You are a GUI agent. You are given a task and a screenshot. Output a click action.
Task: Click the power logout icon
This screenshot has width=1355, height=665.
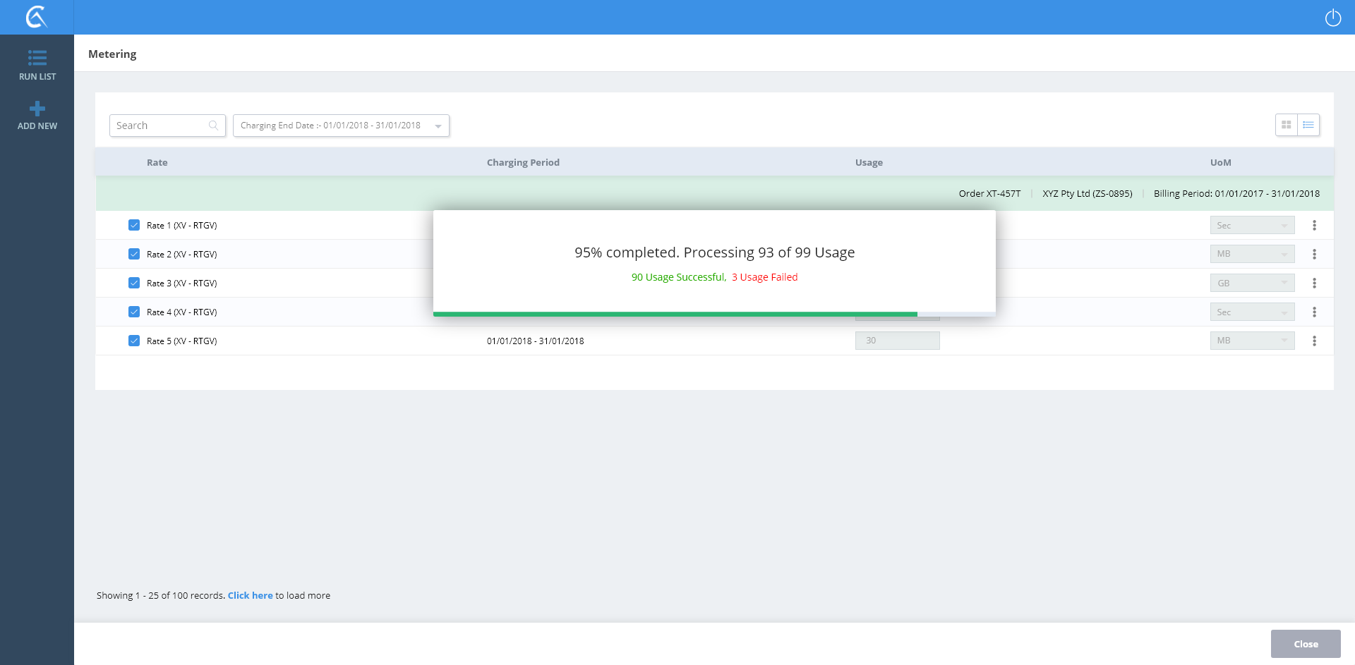(x=1332, y=18)
